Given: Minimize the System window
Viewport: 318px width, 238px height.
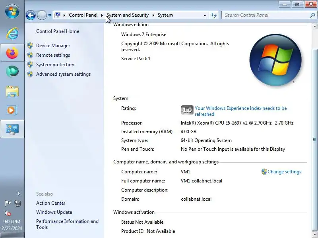Looking at the screenshot, I should 285,4.
